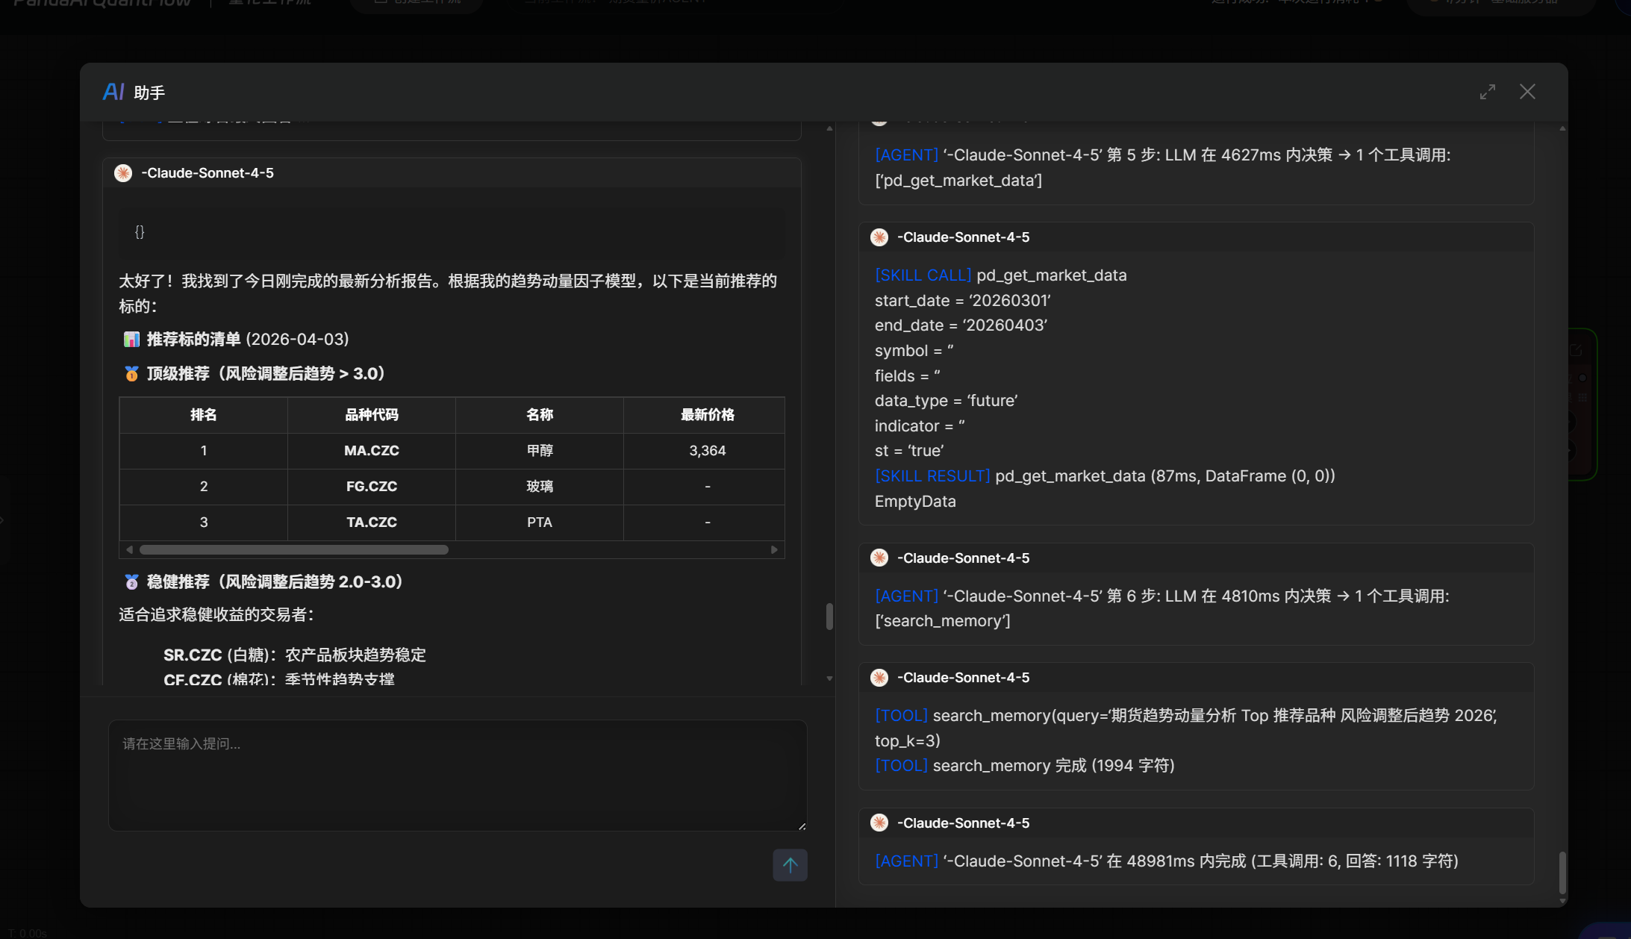Click the table's horizontal scrollbar thumb
Screen dimensions: 1631x939
[293, 550]
